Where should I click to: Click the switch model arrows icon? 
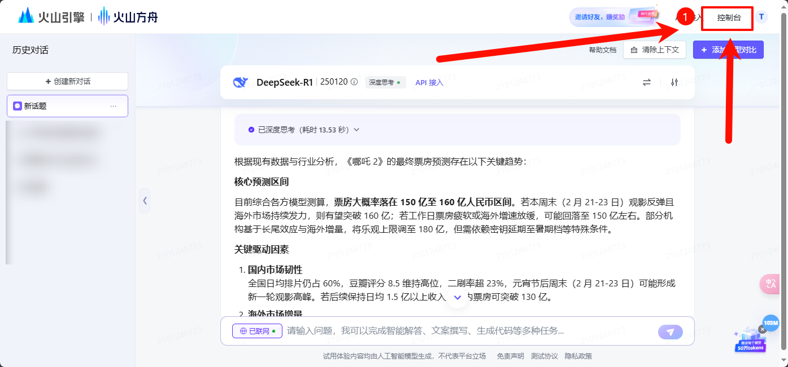coord(647,82)
